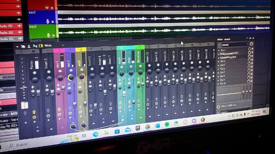This screenshot has height=154, width=275.
Task: Expand the Wide layout dropdown arrow
Action: 63,45
